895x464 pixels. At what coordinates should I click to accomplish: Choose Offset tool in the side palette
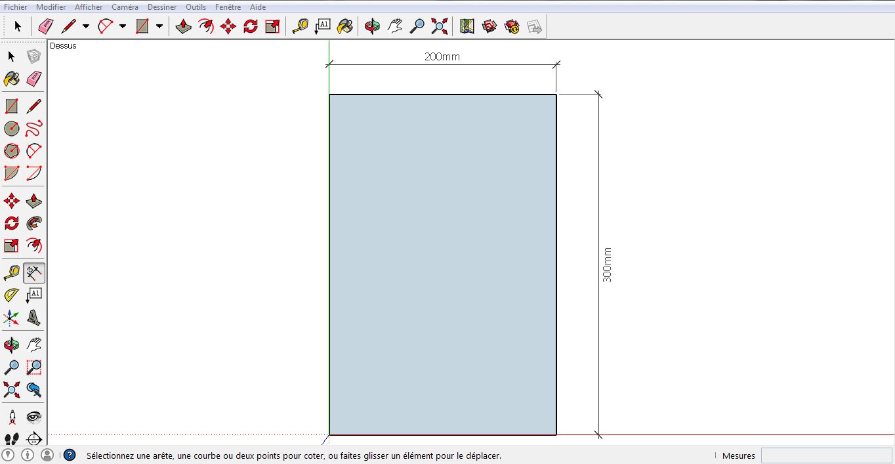(34, 245)
